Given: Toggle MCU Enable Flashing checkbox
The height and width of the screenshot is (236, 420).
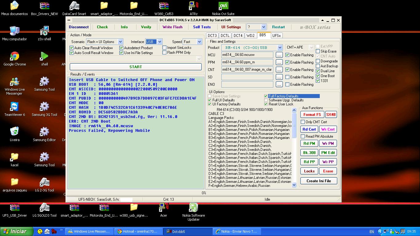Looking at the screenshot, I should pyautogui.click(x=287, y=55).
